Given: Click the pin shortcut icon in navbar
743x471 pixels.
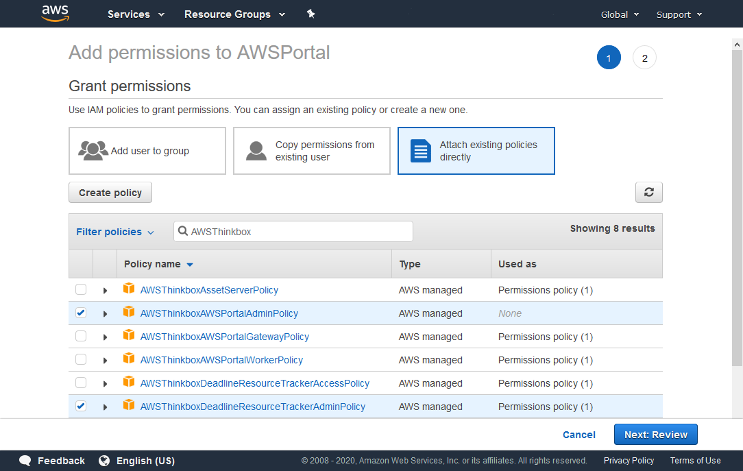Looking at the screenshot, I should click(x=310, y=14).
